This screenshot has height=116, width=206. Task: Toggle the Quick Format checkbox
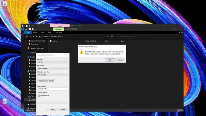pos(39,96)
